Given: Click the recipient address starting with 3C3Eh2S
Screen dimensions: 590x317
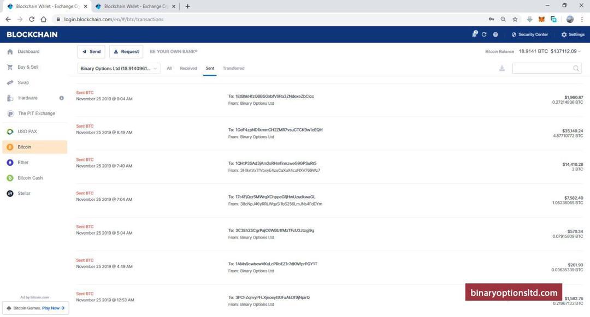Looking at the screenshot, I should tap(275, 230).
